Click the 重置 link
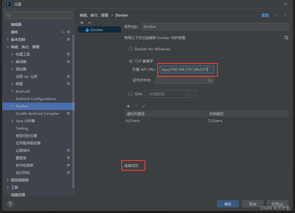The width and height of the screenshot is (295, 213). coord(265,15)
